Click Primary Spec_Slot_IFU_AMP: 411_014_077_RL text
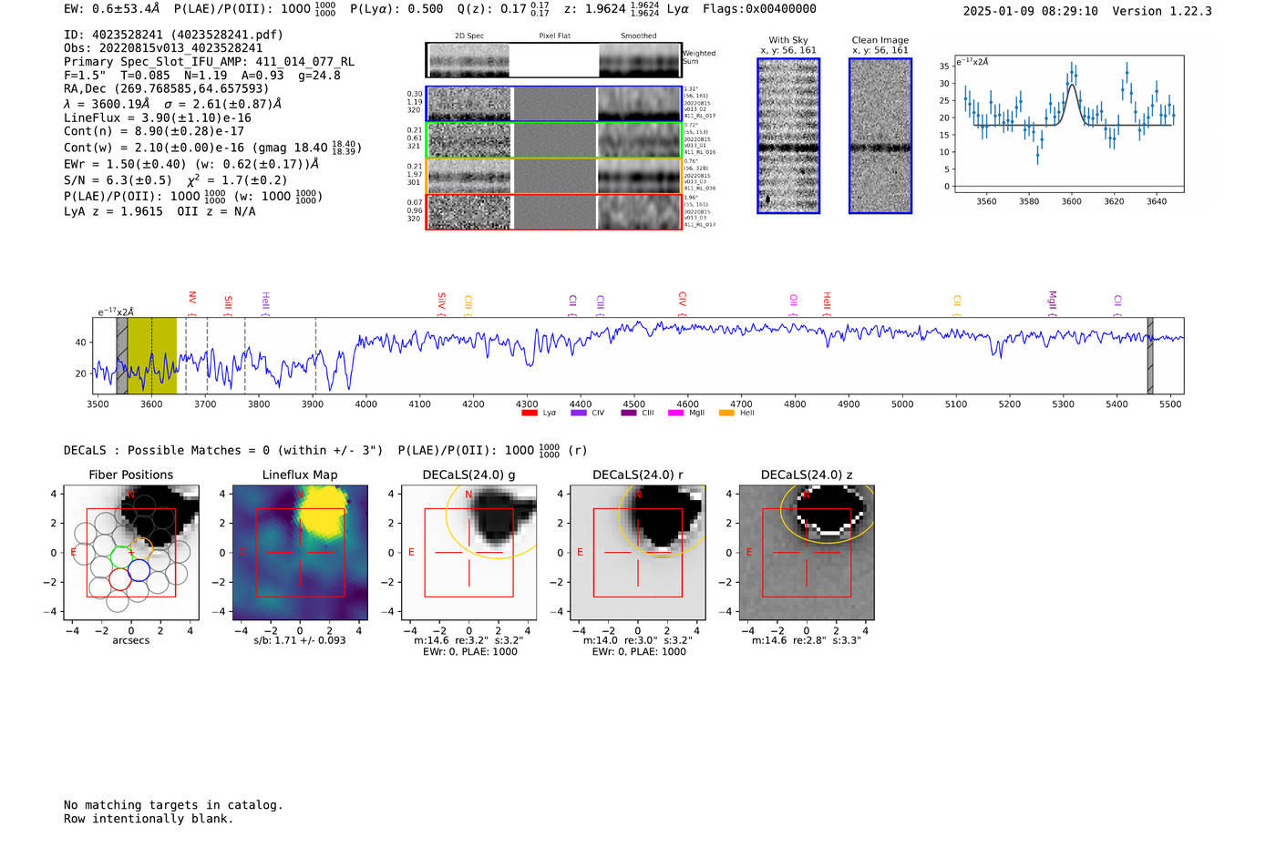1276x868 pixels. tap(210, 62)
